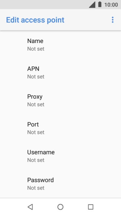
Task: Tap the Not set value under Name
Action: 36,49
